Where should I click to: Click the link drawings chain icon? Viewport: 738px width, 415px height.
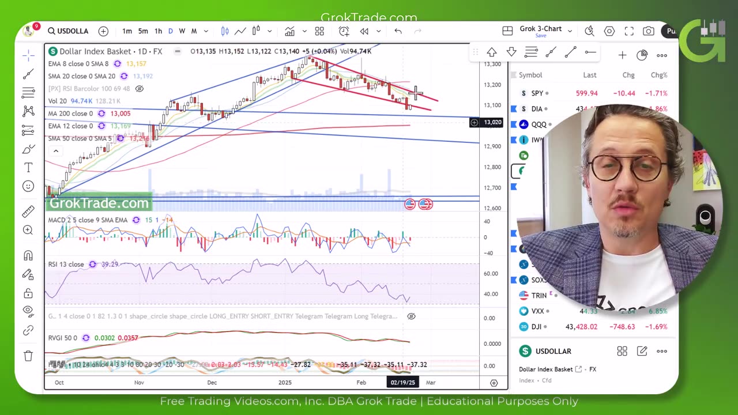click(28, 331)
